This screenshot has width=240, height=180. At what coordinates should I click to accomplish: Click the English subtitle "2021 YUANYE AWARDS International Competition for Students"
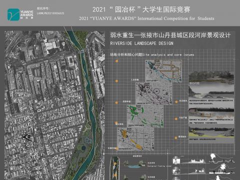[x=146, y=18]
